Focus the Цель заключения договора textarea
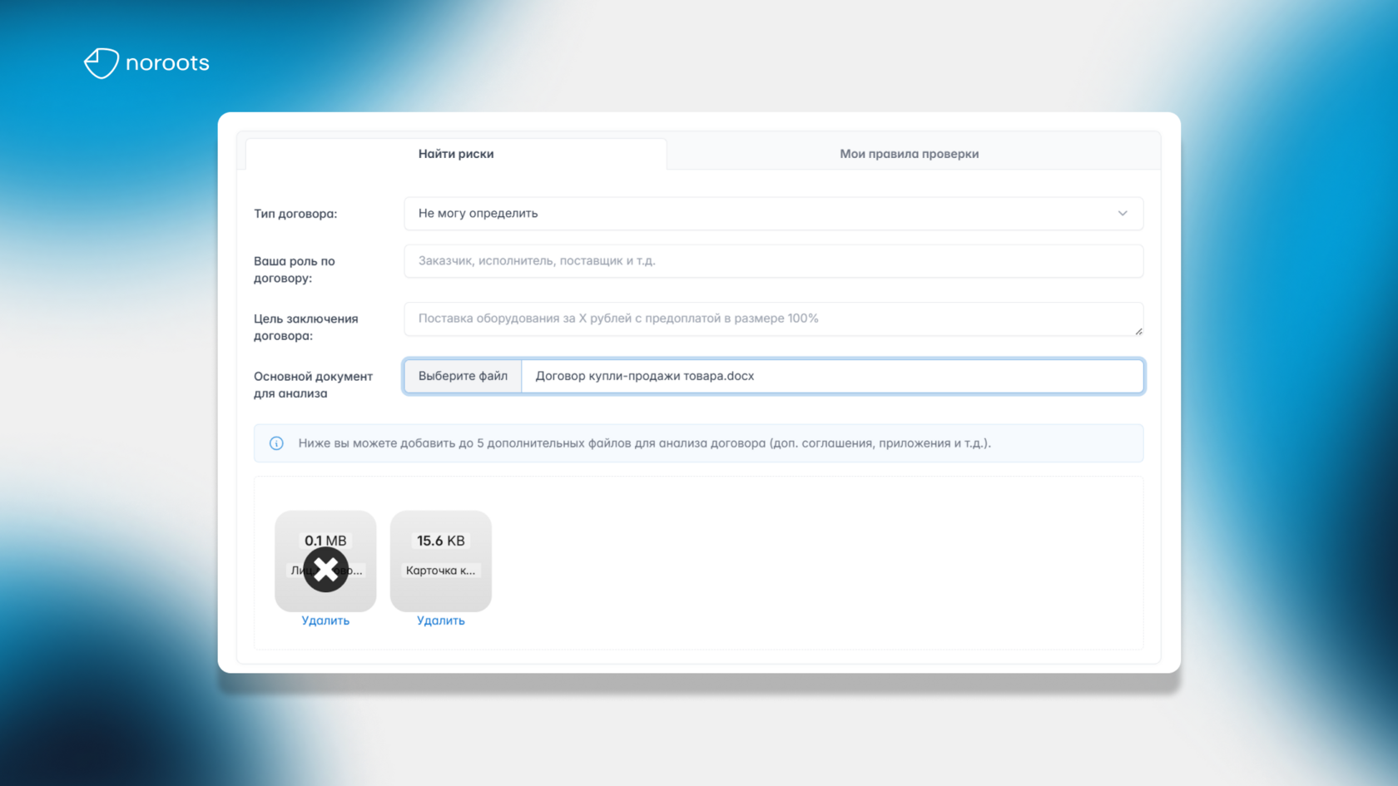Screen dimensions: 1398x786 tap(773, 319)
